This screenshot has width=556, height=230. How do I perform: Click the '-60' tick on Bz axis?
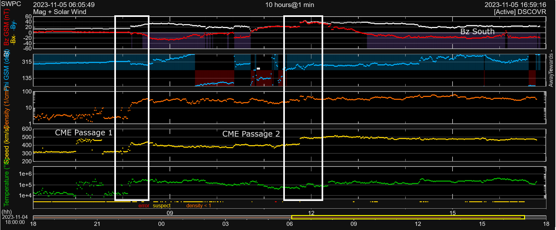pos(27,48)
